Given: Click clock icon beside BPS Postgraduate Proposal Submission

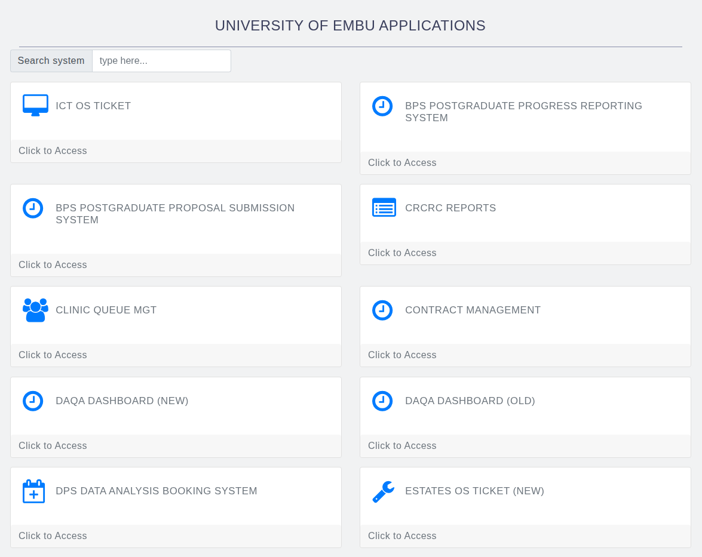Looking at the screenshot, I should pyautogui.click(x=33, y=208).
